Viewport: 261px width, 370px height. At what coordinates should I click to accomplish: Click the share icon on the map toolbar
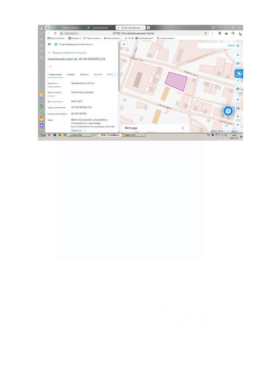[238, 81]
